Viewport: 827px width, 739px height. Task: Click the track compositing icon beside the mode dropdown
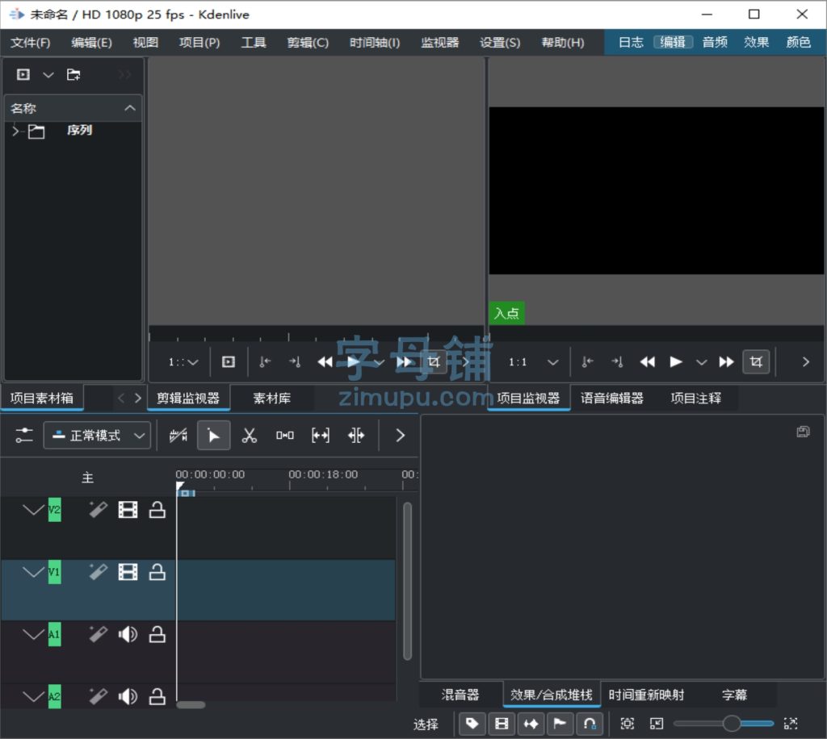(178, 436)
